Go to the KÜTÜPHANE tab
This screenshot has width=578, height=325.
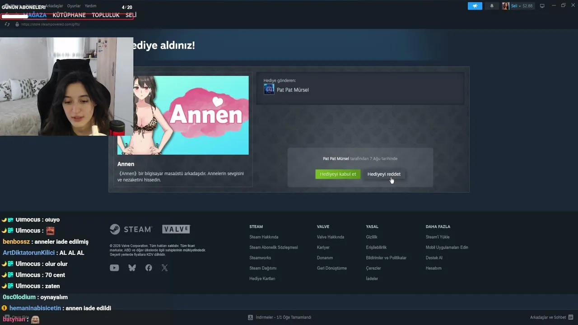click(x=69, y=15)
